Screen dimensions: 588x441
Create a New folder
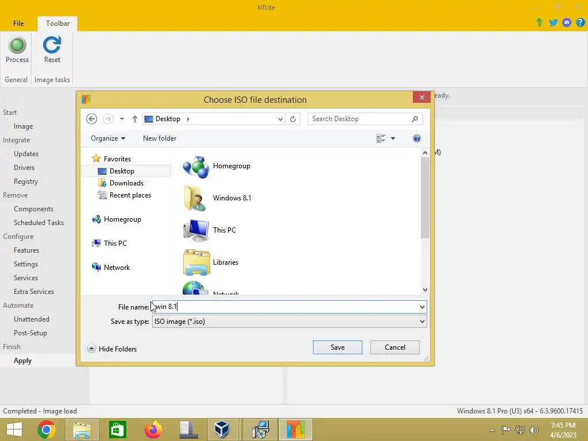(x=160, y=138)
